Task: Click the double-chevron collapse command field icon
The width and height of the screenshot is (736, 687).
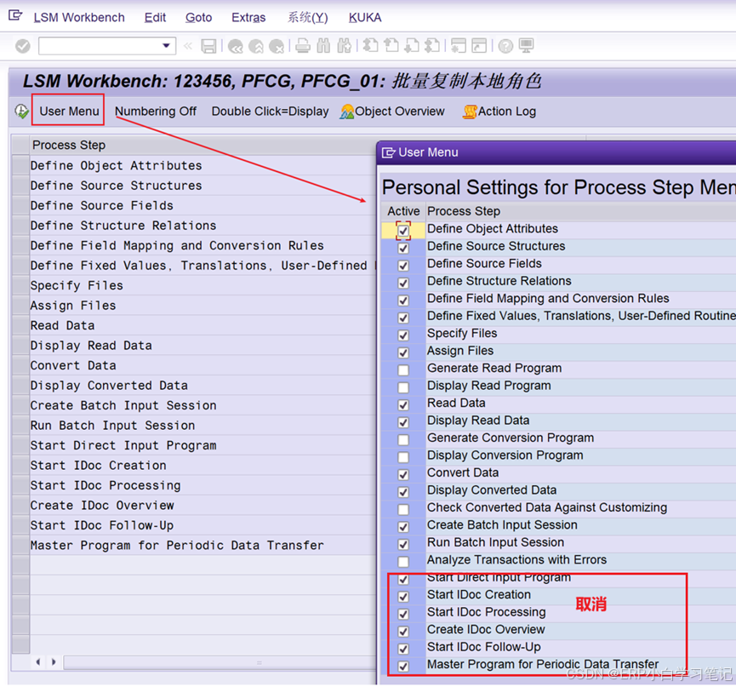Action: 188,46
